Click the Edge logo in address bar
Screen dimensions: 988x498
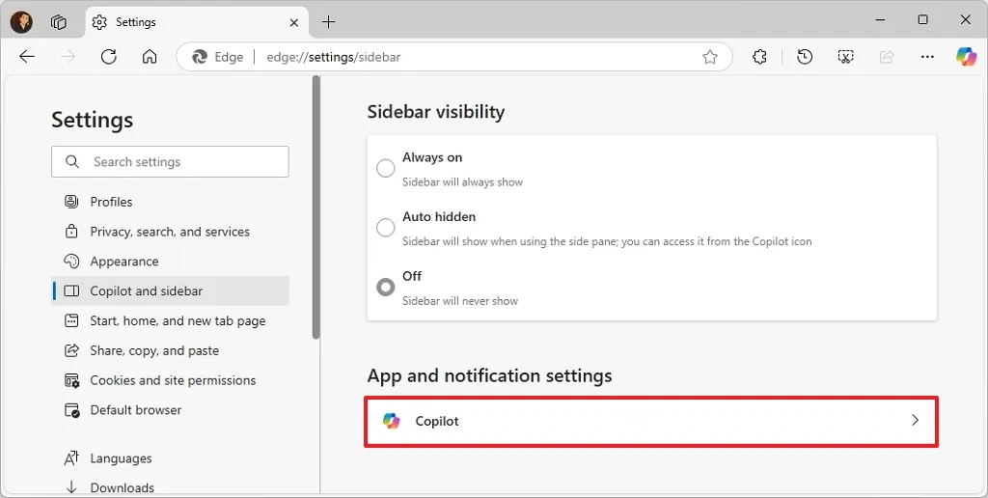click(x=200, y=57)
